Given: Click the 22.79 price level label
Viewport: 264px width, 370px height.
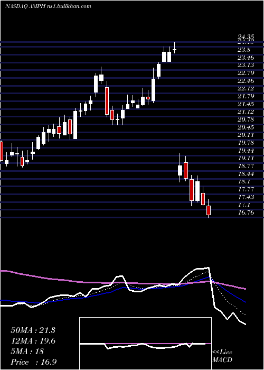Looking at the screenshot, I should [246, 73].
